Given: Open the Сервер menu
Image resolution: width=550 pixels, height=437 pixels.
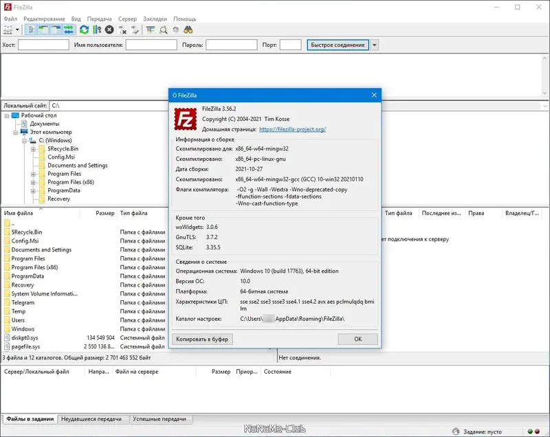Looking at the screenshot, I should (x=127, y=19).
